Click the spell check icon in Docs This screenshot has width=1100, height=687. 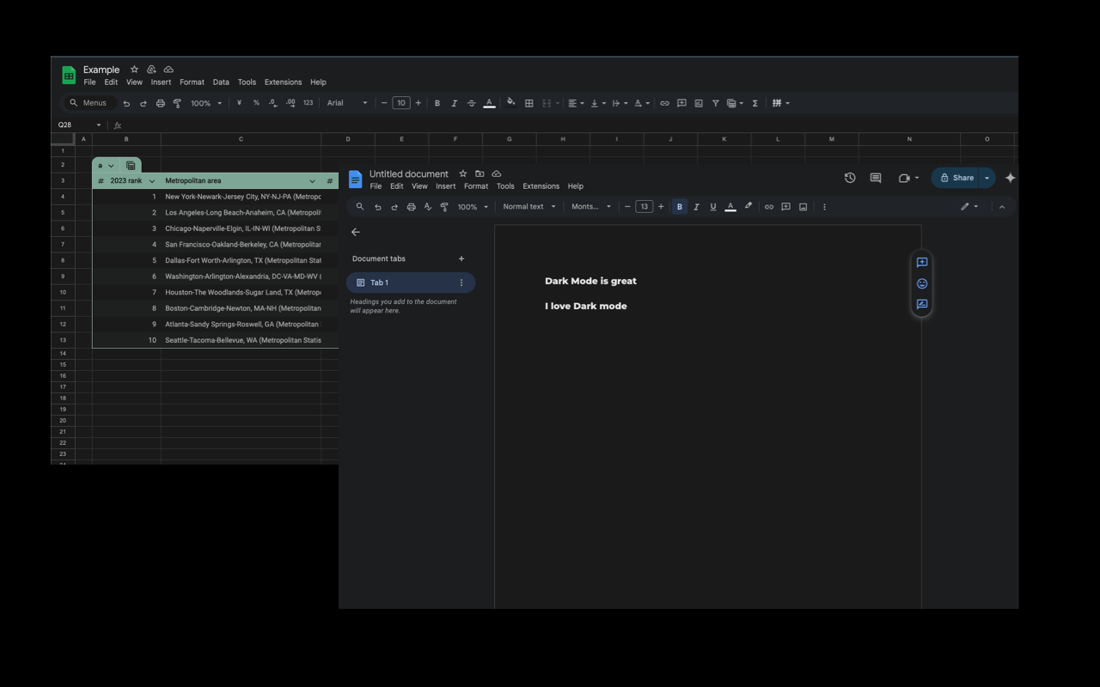tap(427, 207)
